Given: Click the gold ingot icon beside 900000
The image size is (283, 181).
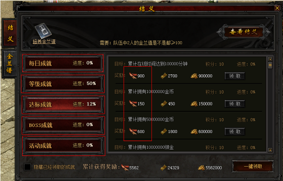Looking at the screenshot, I should [194, 76].
